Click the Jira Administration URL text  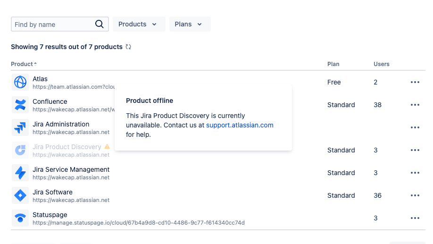[x=71, y=132]
